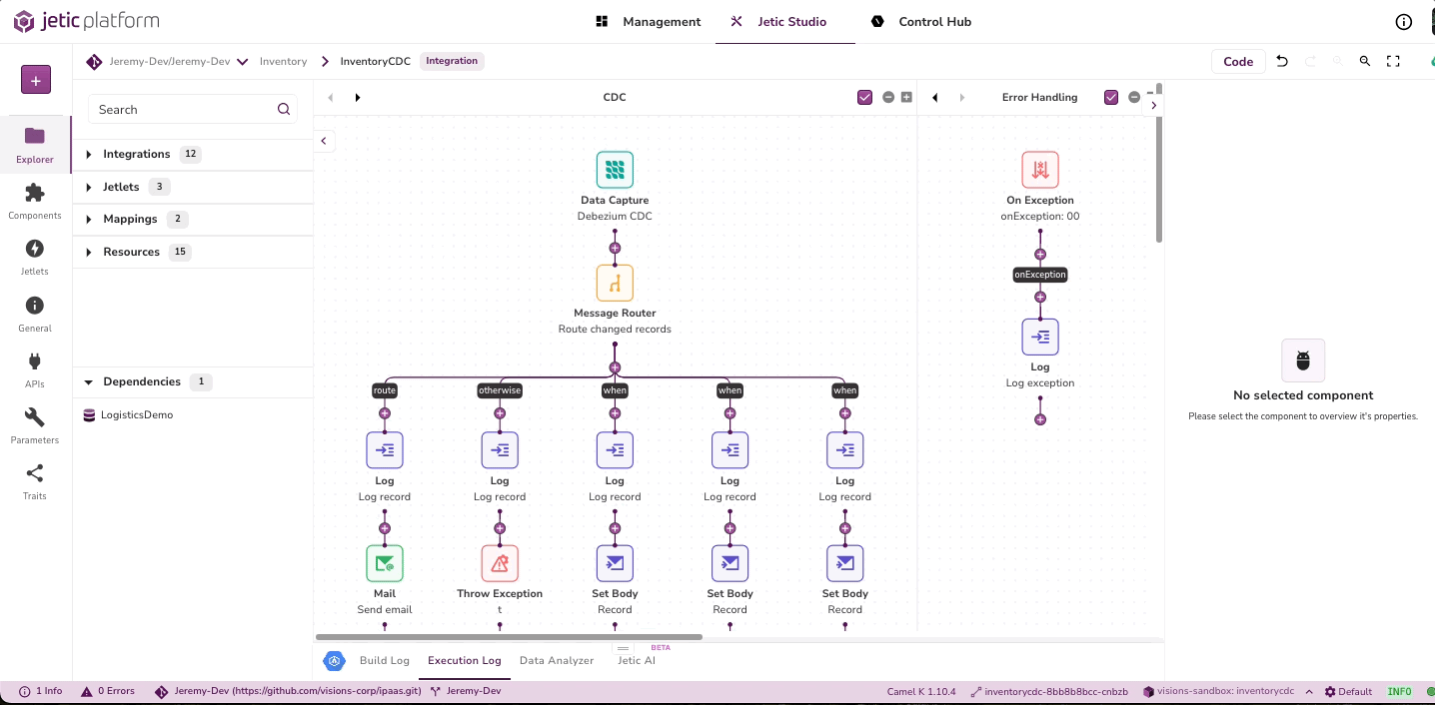Click the info circle icon at top right

point(1403,22)
